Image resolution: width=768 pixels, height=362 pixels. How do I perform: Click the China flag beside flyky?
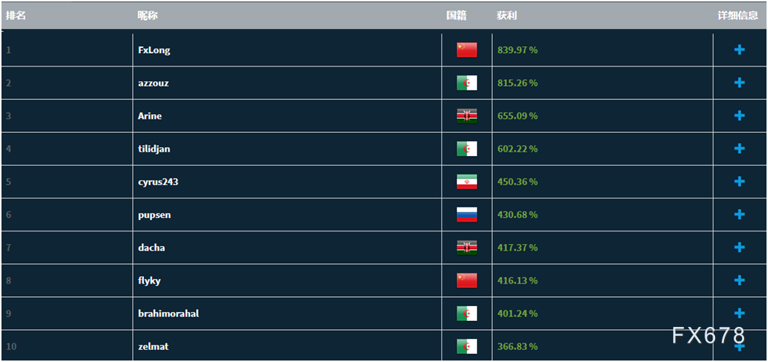tap(467, 281)
